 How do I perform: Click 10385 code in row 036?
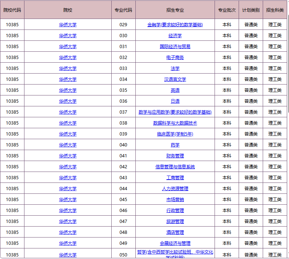(12, 101)
